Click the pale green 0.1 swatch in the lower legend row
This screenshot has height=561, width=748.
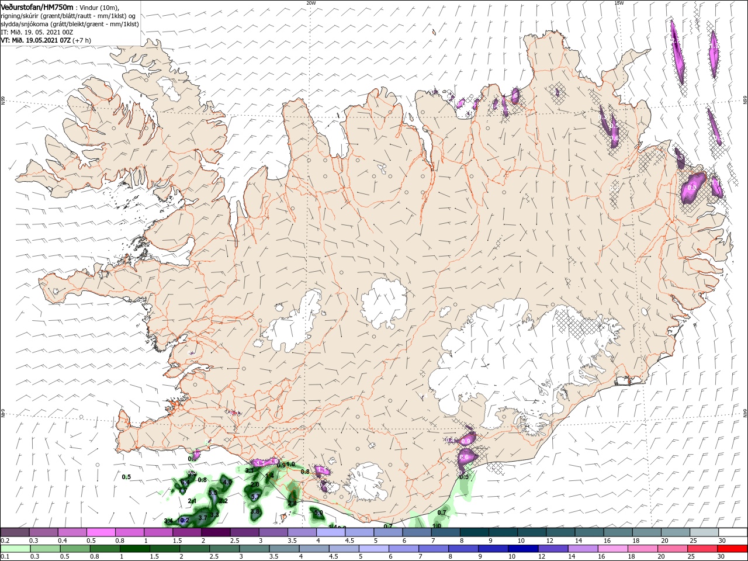[16, 549]
